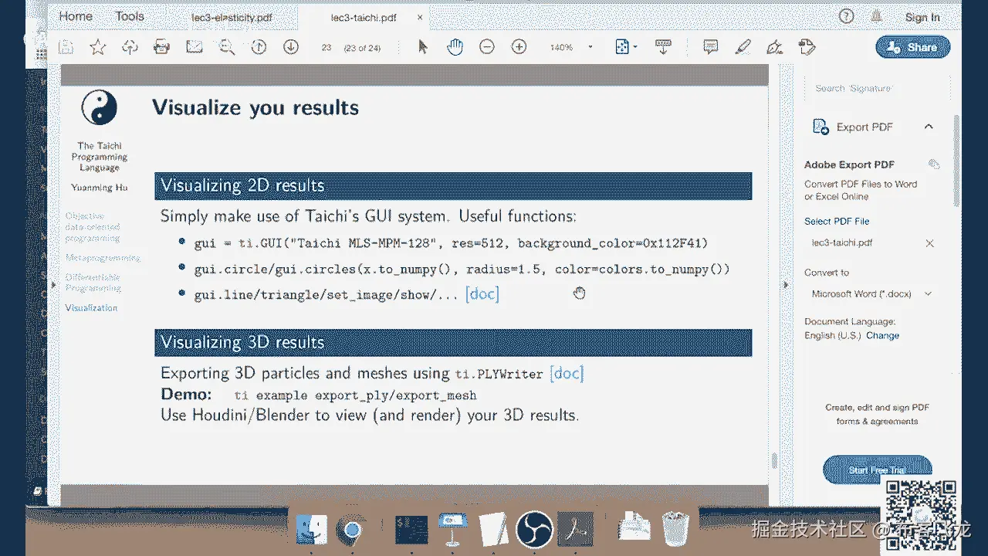The height and width of the screenshot is (556, 988).
Task: Open OBS Studio from the dock
Action: 533,531
